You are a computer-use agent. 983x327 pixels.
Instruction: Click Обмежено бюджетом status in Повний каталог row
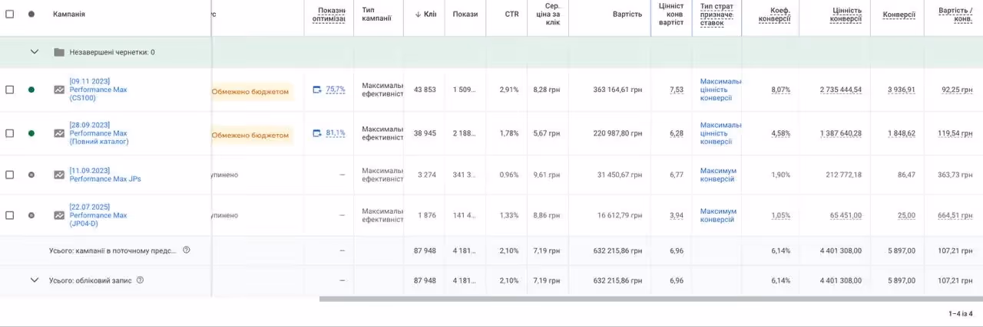point(250,136)
